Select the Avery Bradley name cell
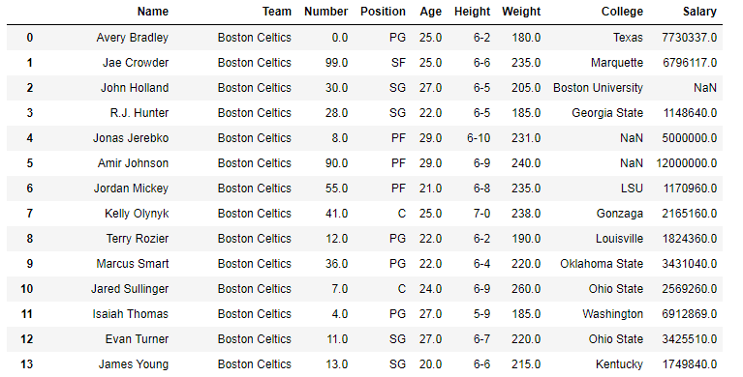 (x=132, y=38)
